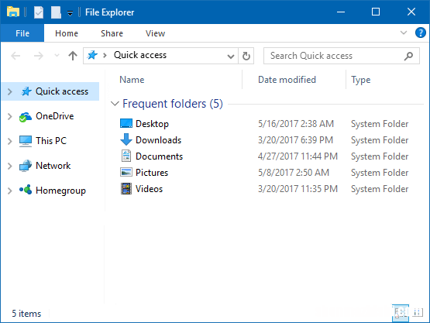Switch to large icons view in status bar
The width and height of the screenshot is (430, 323).
(418, 312)
